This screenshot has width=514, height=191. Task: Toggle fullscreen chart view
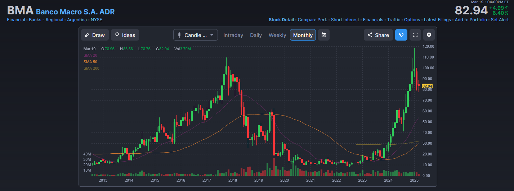(x=415, y=35)
